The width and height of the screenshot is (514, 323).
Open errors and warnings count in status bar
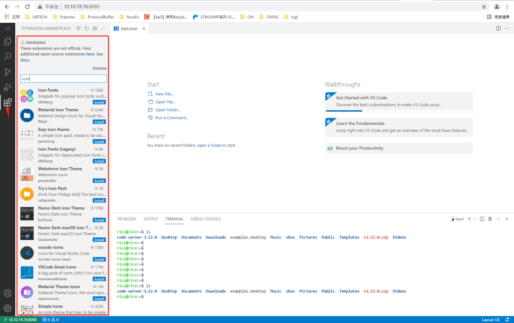point(50,320)
